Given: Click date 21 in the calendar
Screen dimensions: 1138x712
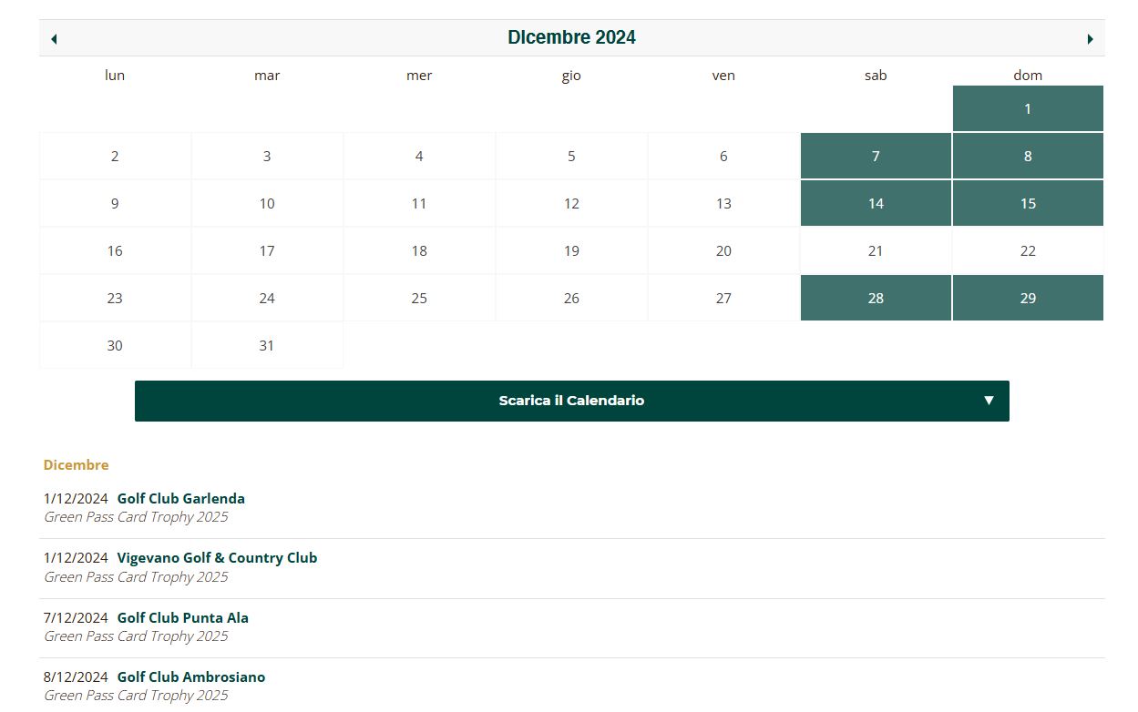Looking at the screenshot, I should [875, 251].
